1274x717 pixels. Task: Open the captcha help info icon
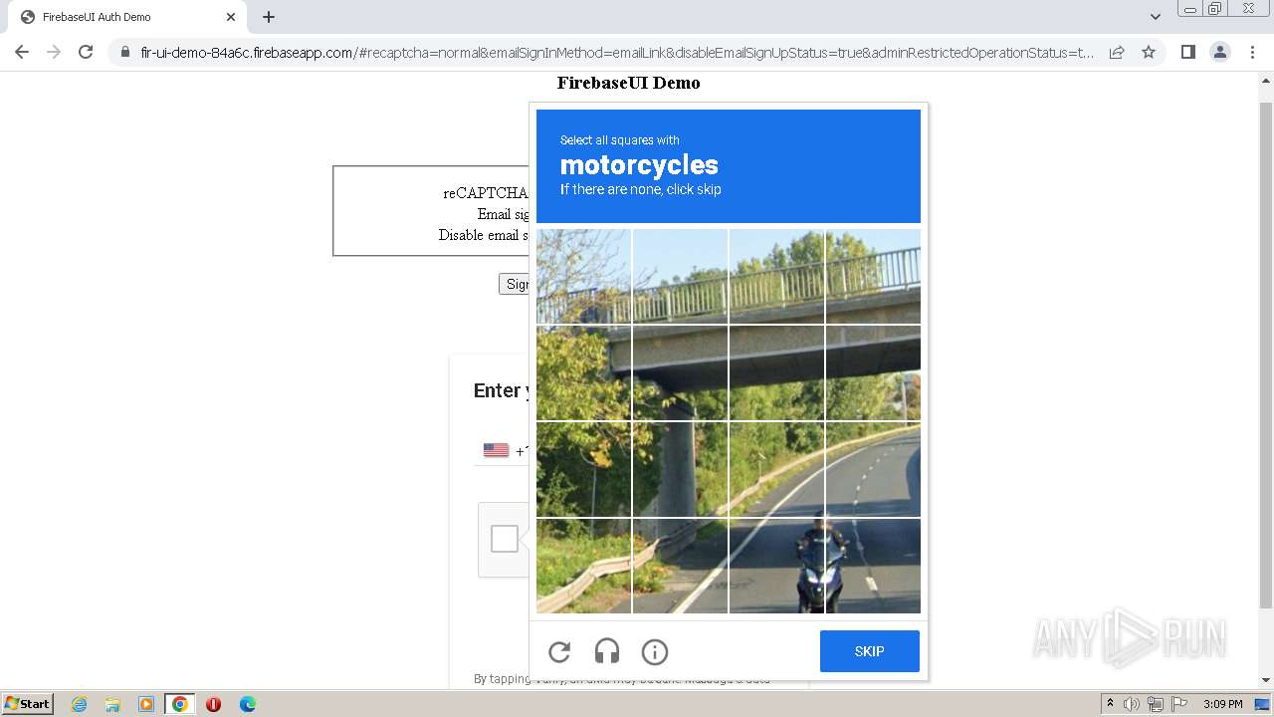pos(655,652)
